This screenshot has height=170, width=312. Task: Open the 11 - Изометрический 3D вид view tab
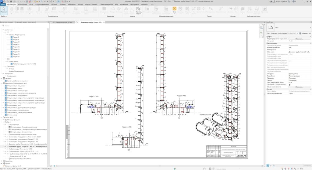click(x=62, y=22)
